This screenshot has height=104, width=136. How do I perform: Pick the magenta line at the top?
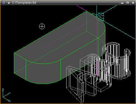coord(82,8)
